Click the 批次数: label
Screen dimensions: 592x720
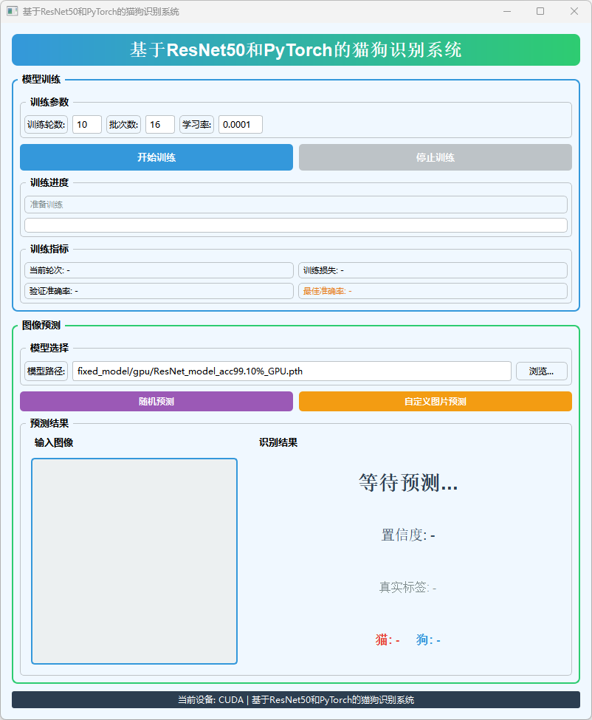coord(123,125)
